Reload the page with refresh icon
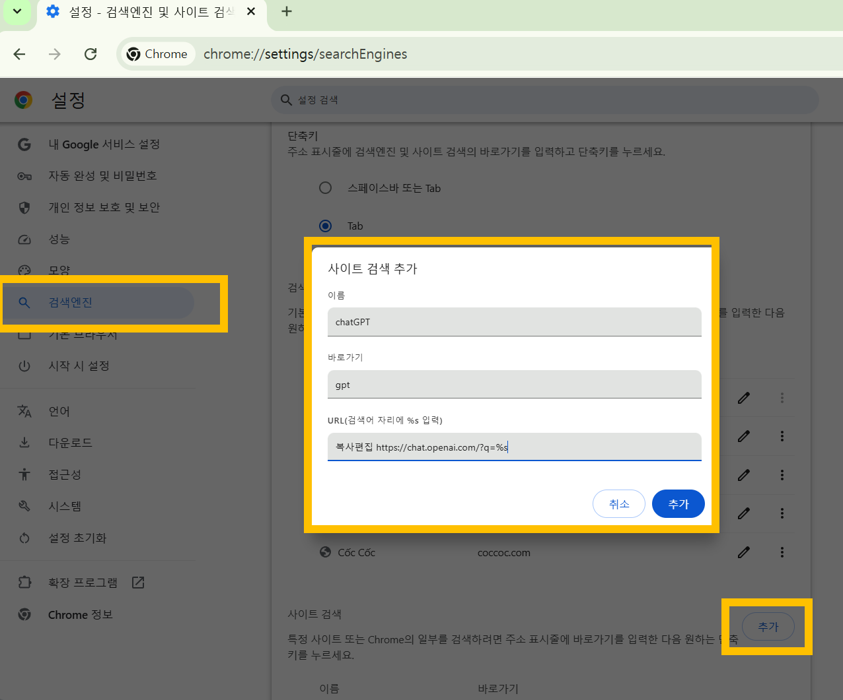 [x=91, y=54]
